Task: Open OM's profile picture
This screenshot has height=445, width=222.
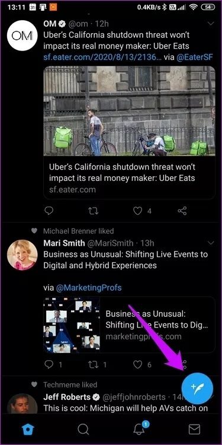Action: 22,36
